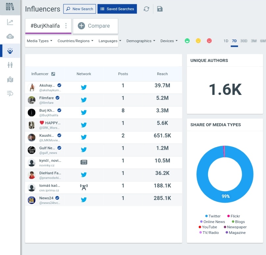Click the refresh results icon
This screenshot has width=266, height=255.
(146, 9)
